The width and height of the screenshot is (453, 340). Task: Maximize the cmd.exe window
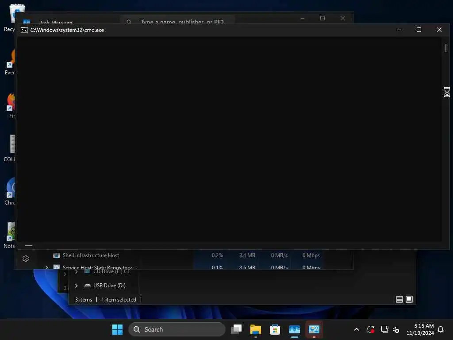coord(418,30)
